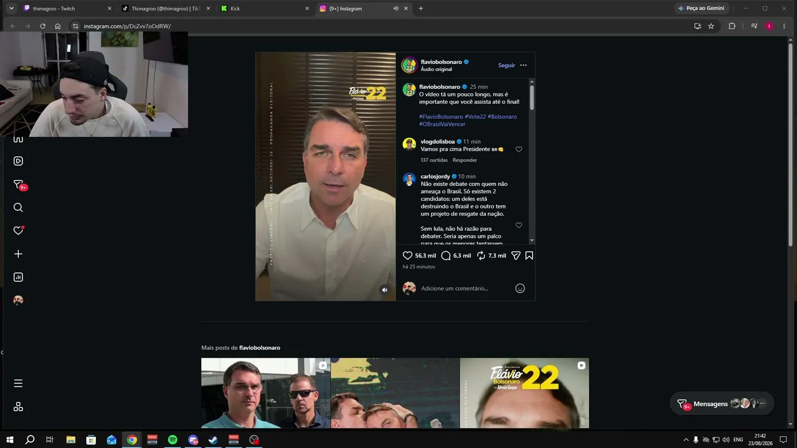The image size is (797, 448).
Task: Open notifications heart icon in sidebar
Action: pos(18,230)
